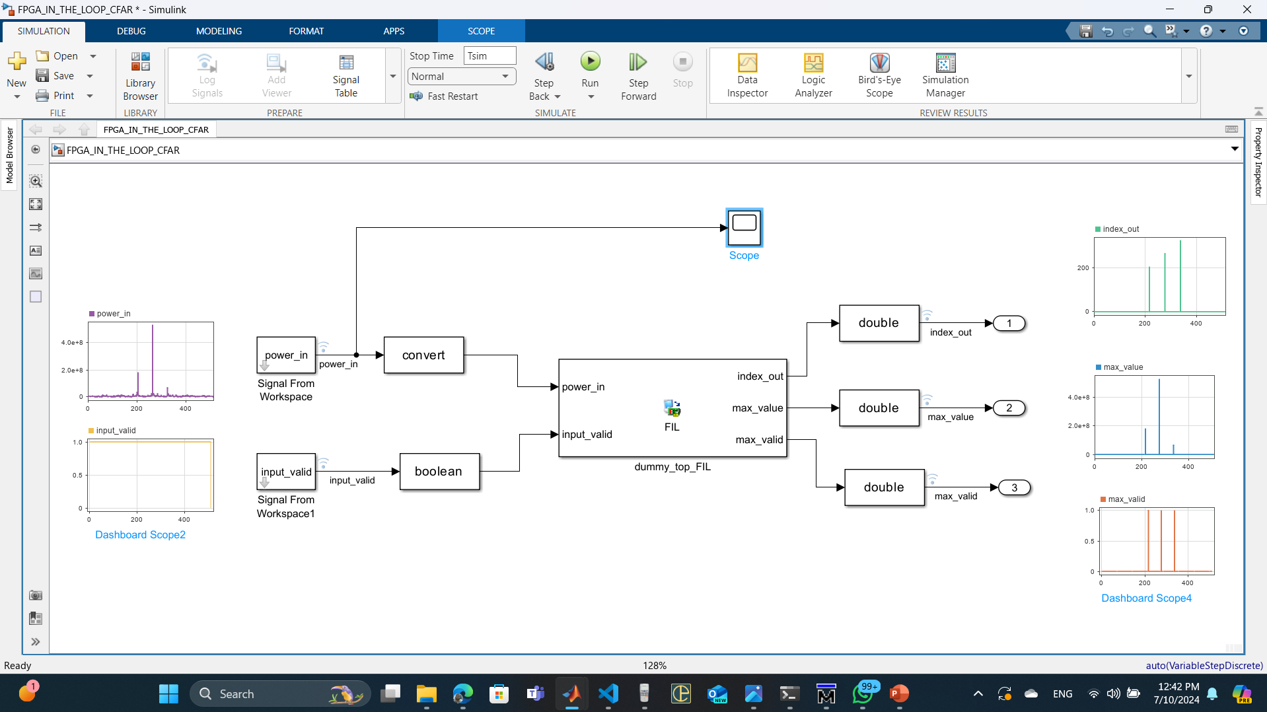Viewport: 1267px width, 712px height.
Task: Click the Add Viewer icon
Action: click(276, 76)
